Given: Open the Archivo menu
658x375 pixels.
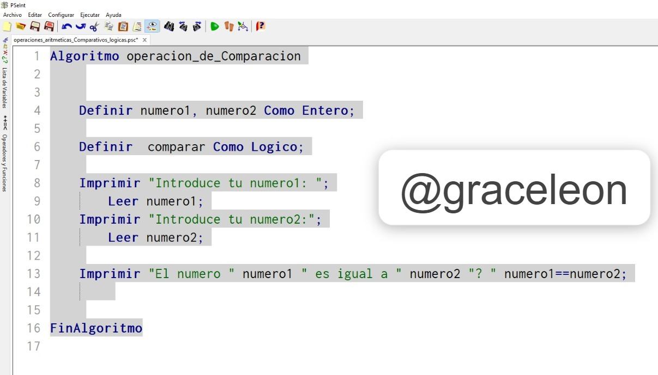Looking at the screenshot, I should (x=13, y=15).
